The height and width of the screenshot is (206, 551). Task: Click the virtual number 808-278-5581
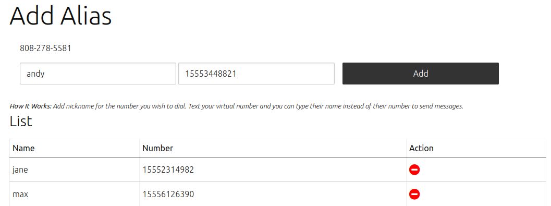point(45,48)
